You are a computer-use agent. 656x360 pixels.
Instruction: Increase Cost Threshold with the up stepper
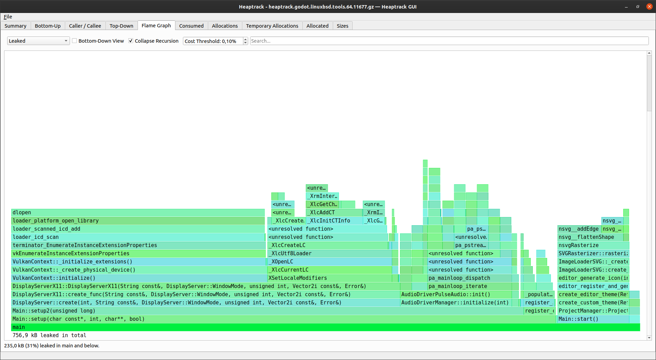pyautogui.click(x=245, y=39)
